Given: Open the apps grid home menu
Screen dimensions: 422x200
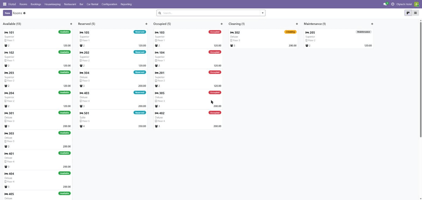Looking at the screenshot, I should pyautogui.click(x=5, y=4).
